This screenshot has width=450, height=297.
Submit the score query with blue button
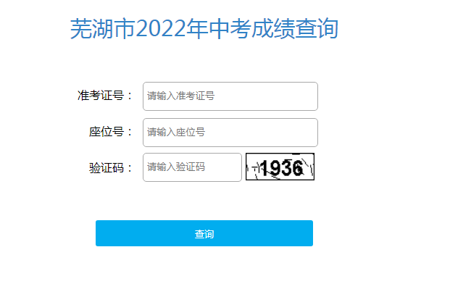tap(204, 233)
